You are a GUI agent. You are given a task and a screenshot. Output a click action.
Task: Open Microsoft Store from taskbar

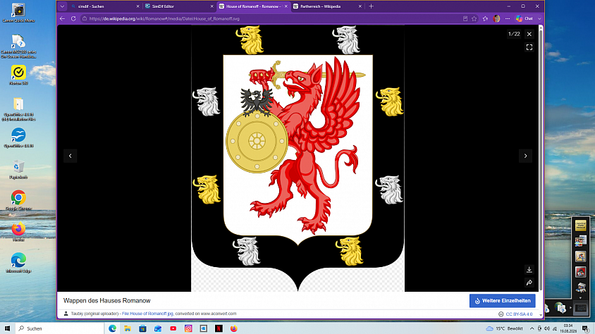pos(142,328)
